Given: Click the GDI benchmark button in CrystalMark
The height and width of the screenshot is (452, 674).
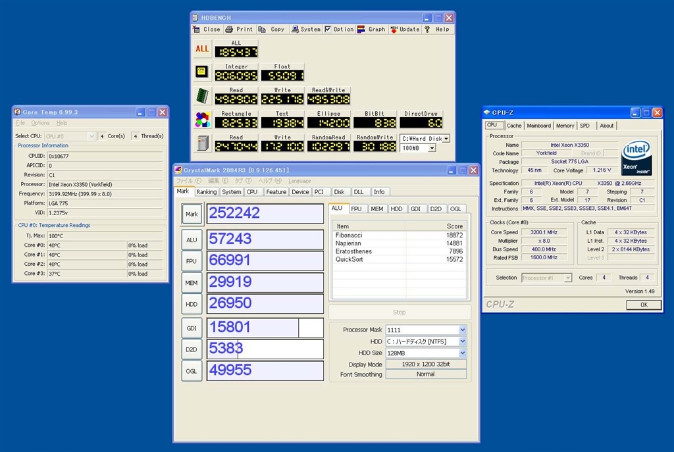Looking at the screenshot, I should (x=192, y=328).
